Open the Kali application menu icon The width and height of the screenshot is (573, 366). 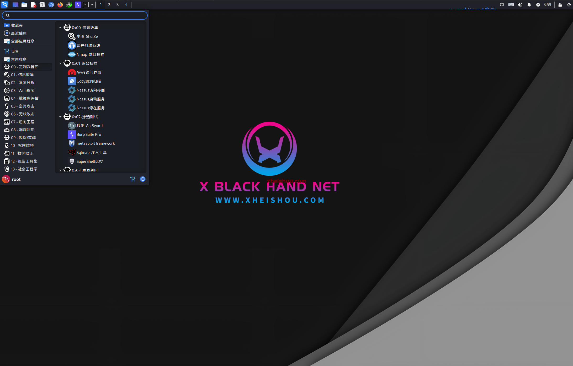[5, 5]
